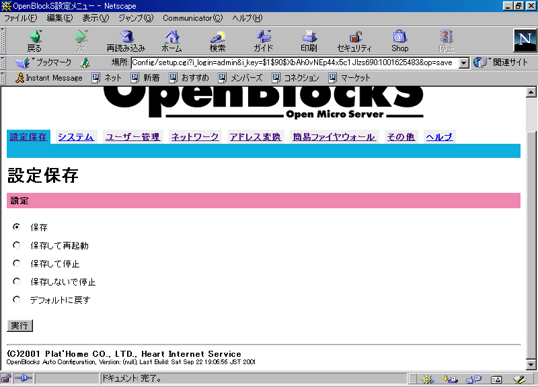Image resolution: width=538 pixels, height=387 pixels.
Task: Open address book icon in component bar
Action: tap(496, 379)
